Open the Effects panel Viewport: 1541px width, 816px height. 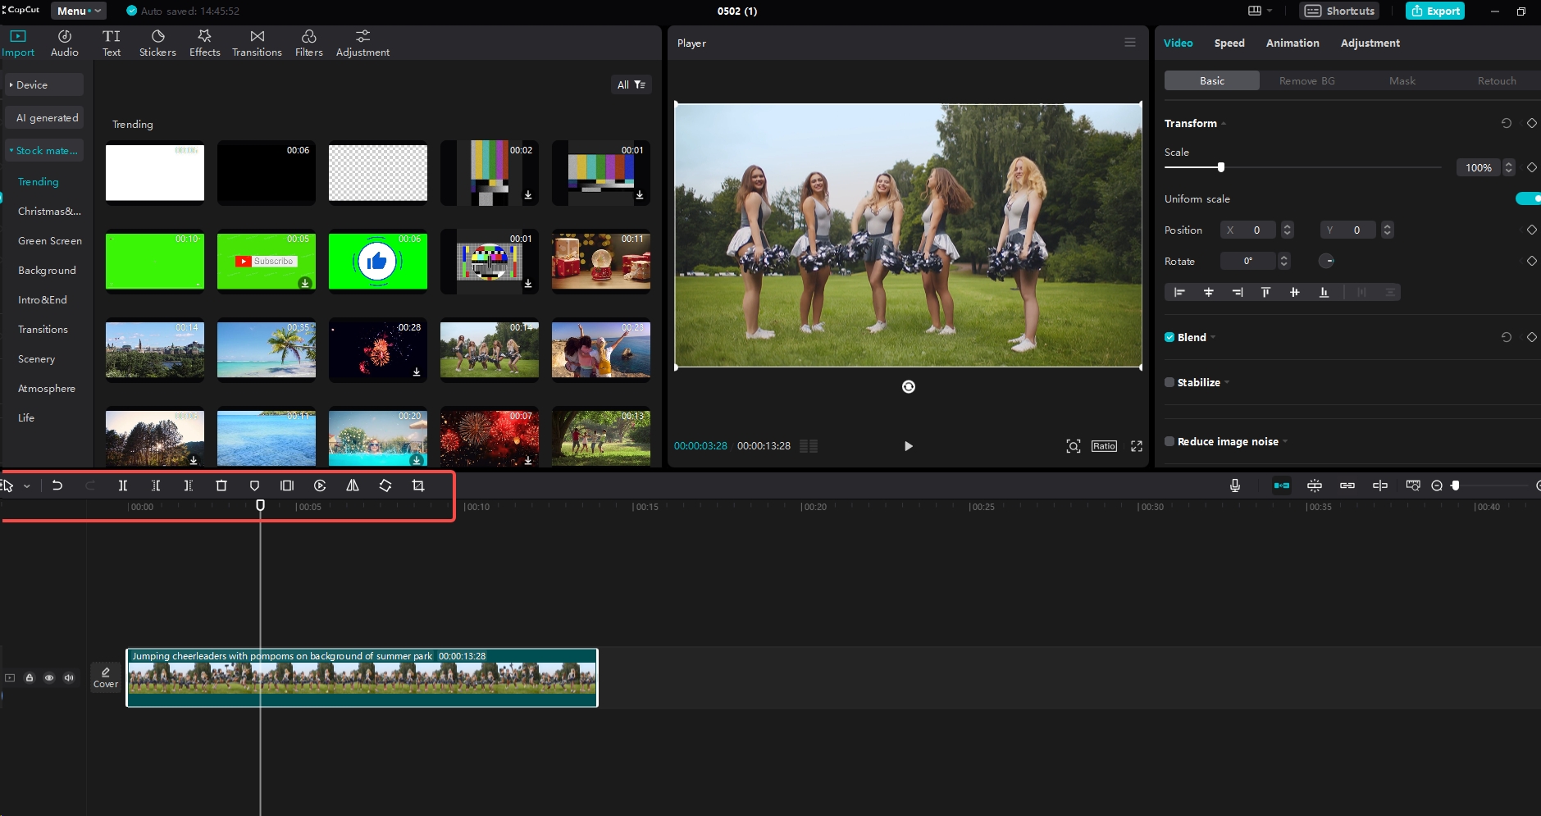click(203, 43)
